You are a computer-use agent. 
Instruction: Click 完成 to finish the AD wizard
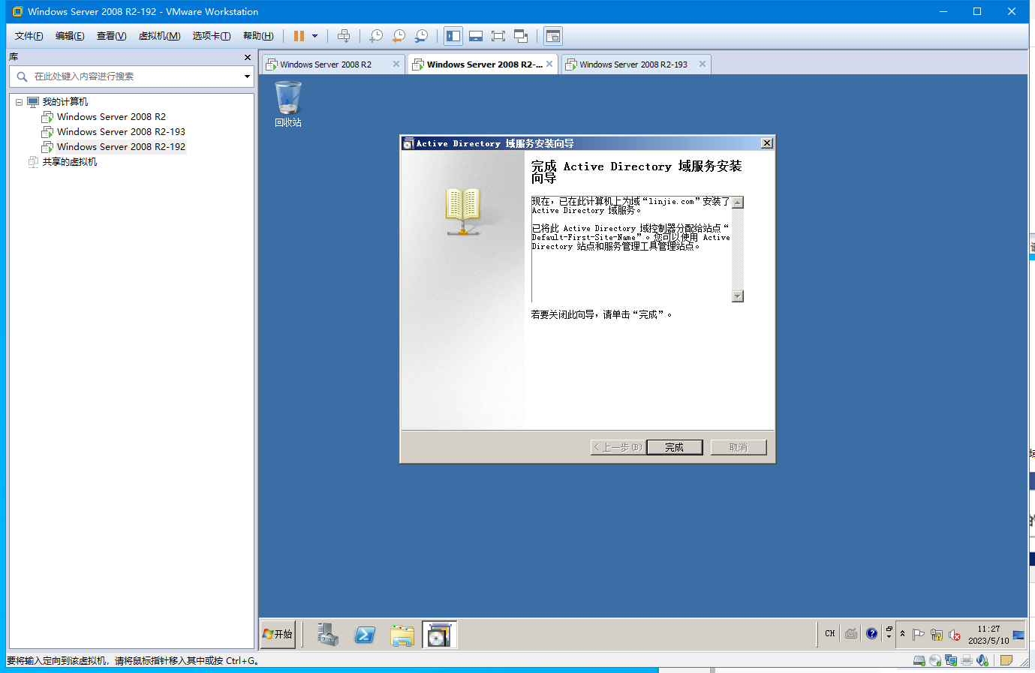675,447
